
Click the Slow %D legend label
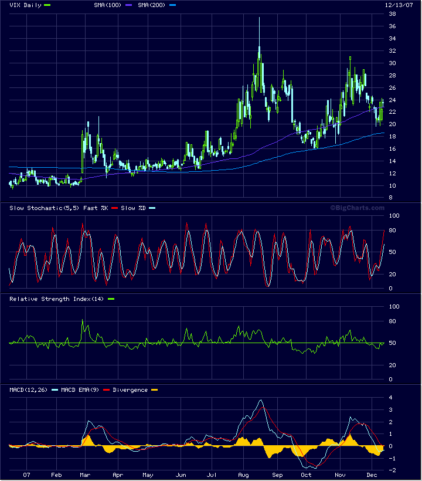[x=133, y=208]
